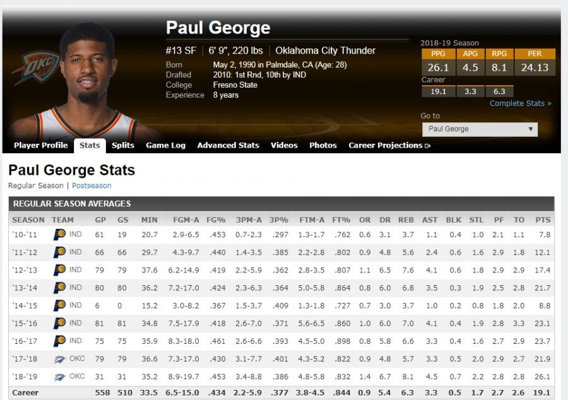Click the 3P% column header
568x400 pixels.
[x=278, y=220]
